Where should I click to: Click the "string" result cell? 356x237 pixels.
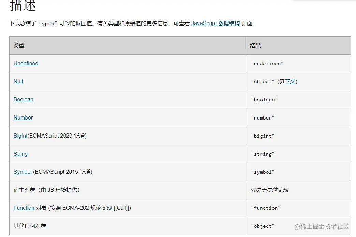pyautogui.click(x=298, y=154)
